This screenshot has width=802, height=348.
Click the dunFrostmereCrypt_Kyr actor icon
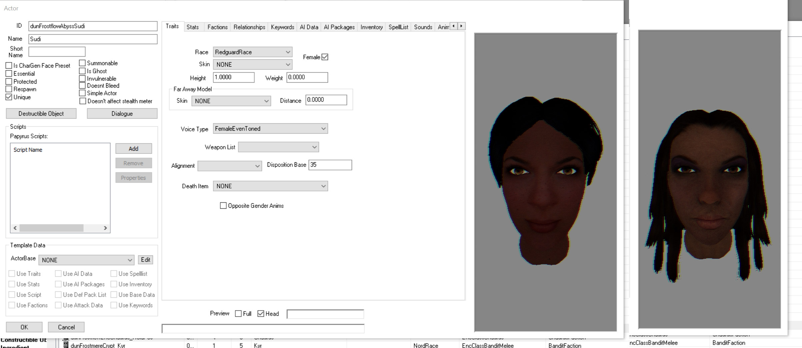[66, 345]
